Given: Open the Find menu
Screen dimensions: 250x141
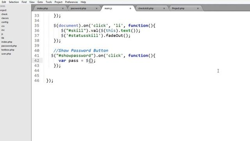Looking at the screenshot, I should (x=24, y=2).
